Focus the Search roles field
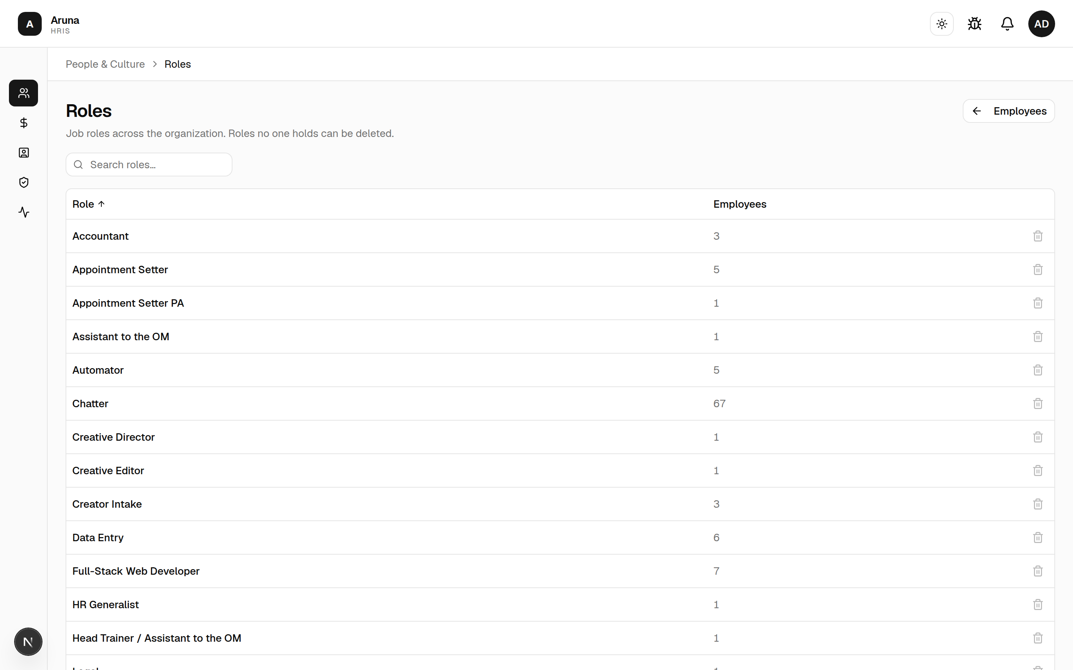The width and height of the screenshot is (1073, 670). pyautogui.click(x=149, y=165)
